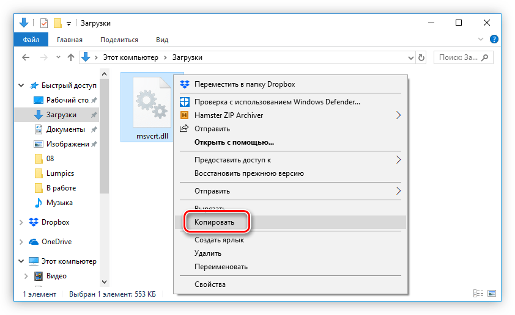
Task: Refresh the Загрузки folder view
Action: [x=421, y=57]
